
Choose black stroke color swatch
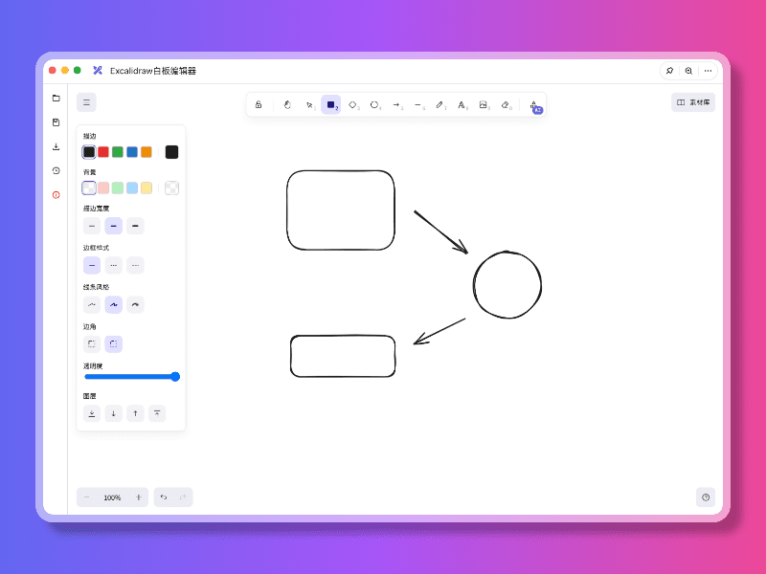tap(89, 152)
